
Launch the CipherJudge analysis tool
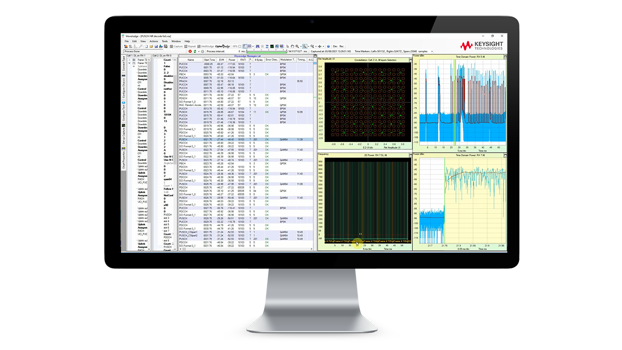point(223,47)
